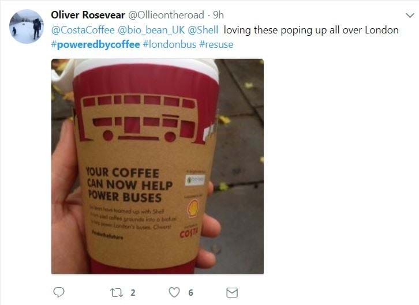This screenshot has height=305, width=419.
Task: Click the #resuse hashtag
Action: 216,44
